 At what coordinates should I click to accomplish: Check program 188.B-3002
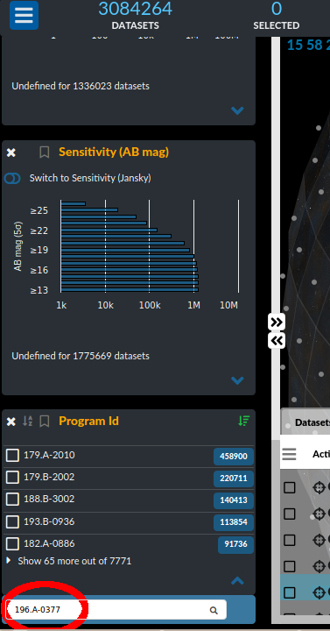click(x=12, y=500)
